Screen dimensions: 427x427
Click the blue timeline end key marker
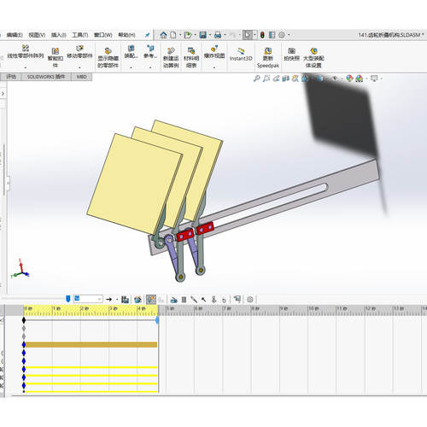[157, 320]
